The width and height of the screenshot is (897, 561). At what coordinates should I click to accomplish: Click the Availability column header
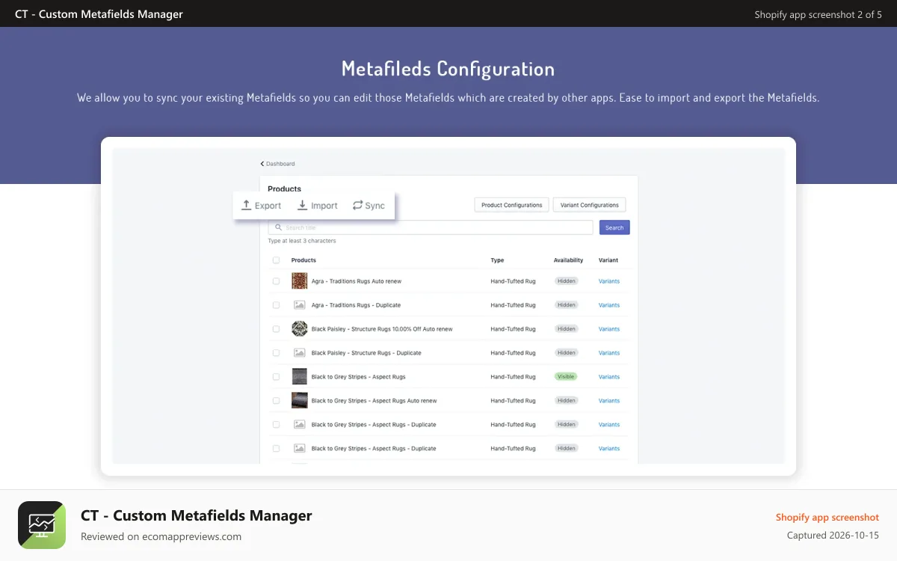pos(568,260)
